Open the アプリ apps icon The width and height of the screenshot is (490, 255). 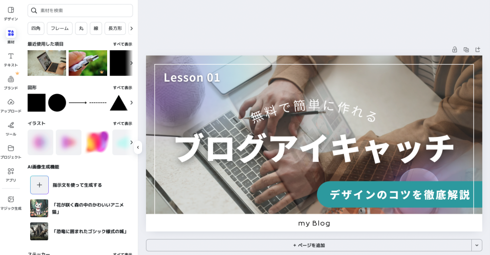[x=11, y=175]
